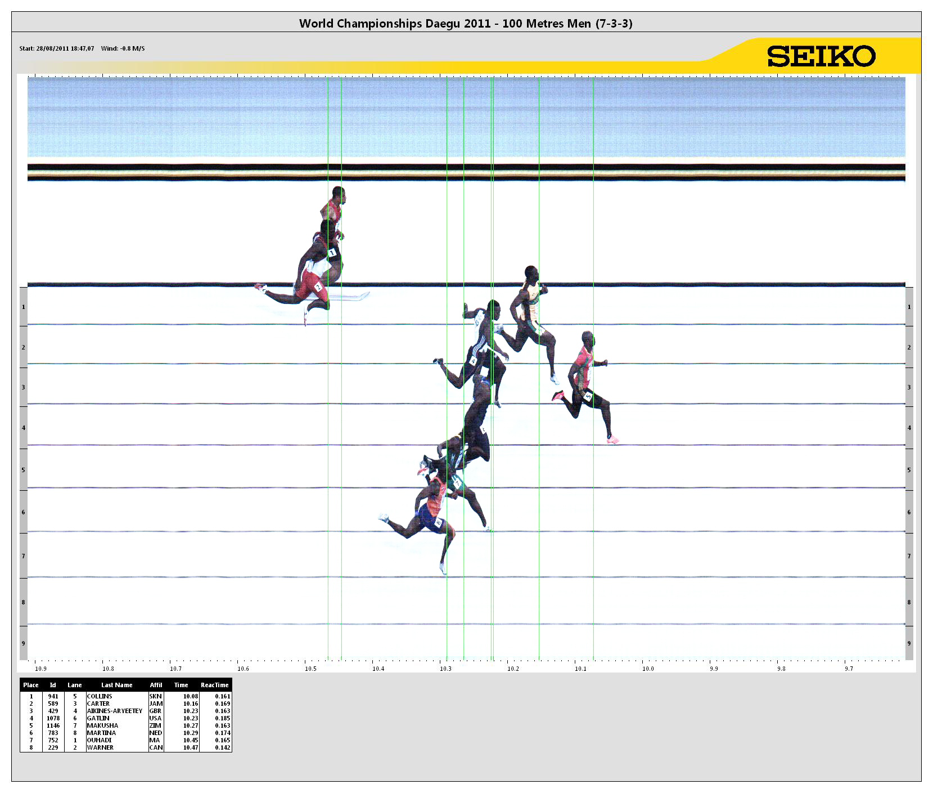The width and height of the screenshot is (933, 793).
Task: Select lane 1 marker on left edge
Action: click(24, 307)
